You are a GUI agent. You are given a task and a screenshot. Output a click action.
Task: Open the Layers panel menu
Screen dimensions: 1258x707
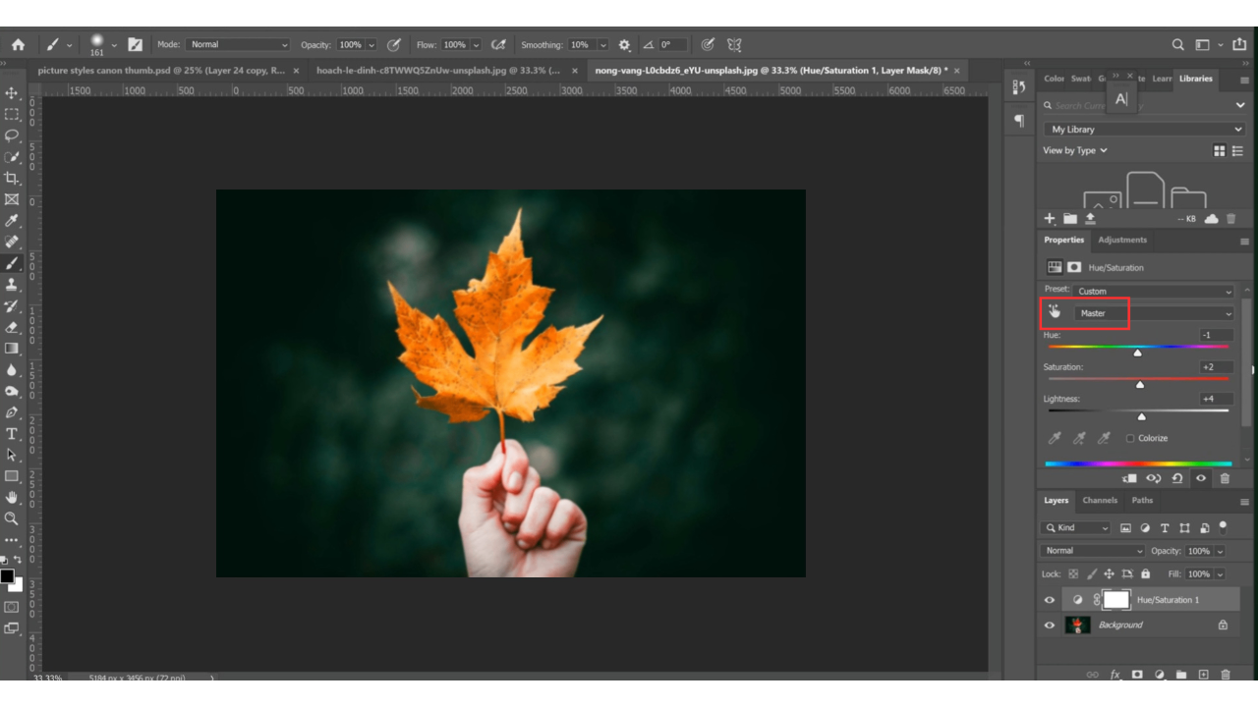1244,501
